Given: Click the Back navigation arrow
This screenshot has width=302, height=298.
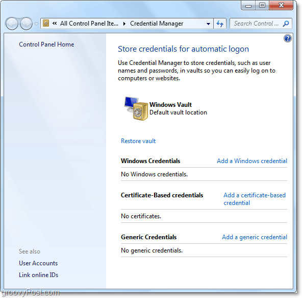Looking at the screenshot, I should tap(12, 24).
